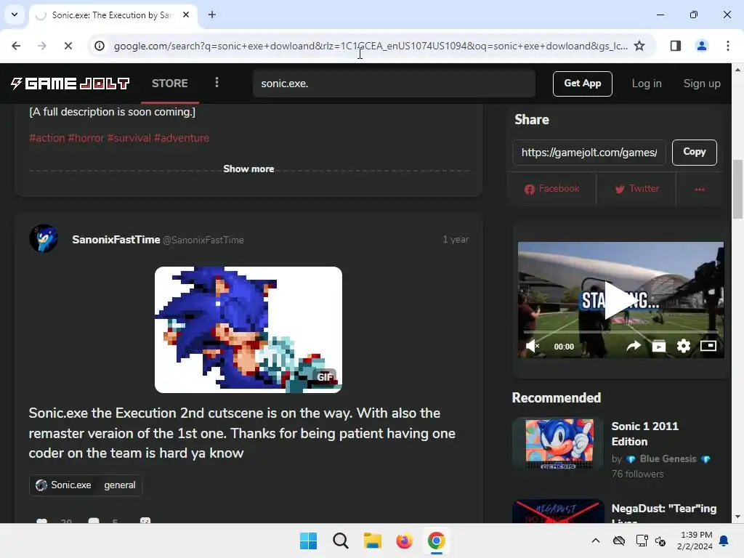Go forward in browser history
The width and height of the screenshot is (744, 558).
point(42,46)
